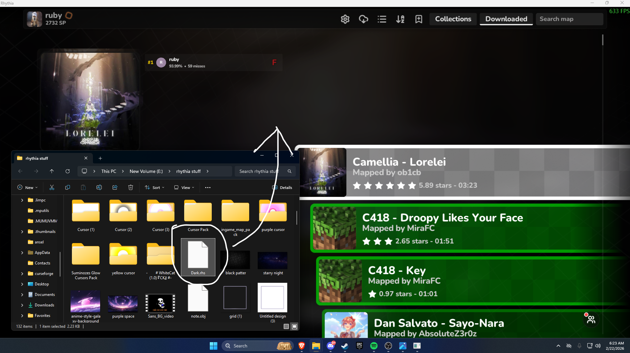Click the Cut icon in File Explorer
Screen dimensions: 630x353
point(52,187)
